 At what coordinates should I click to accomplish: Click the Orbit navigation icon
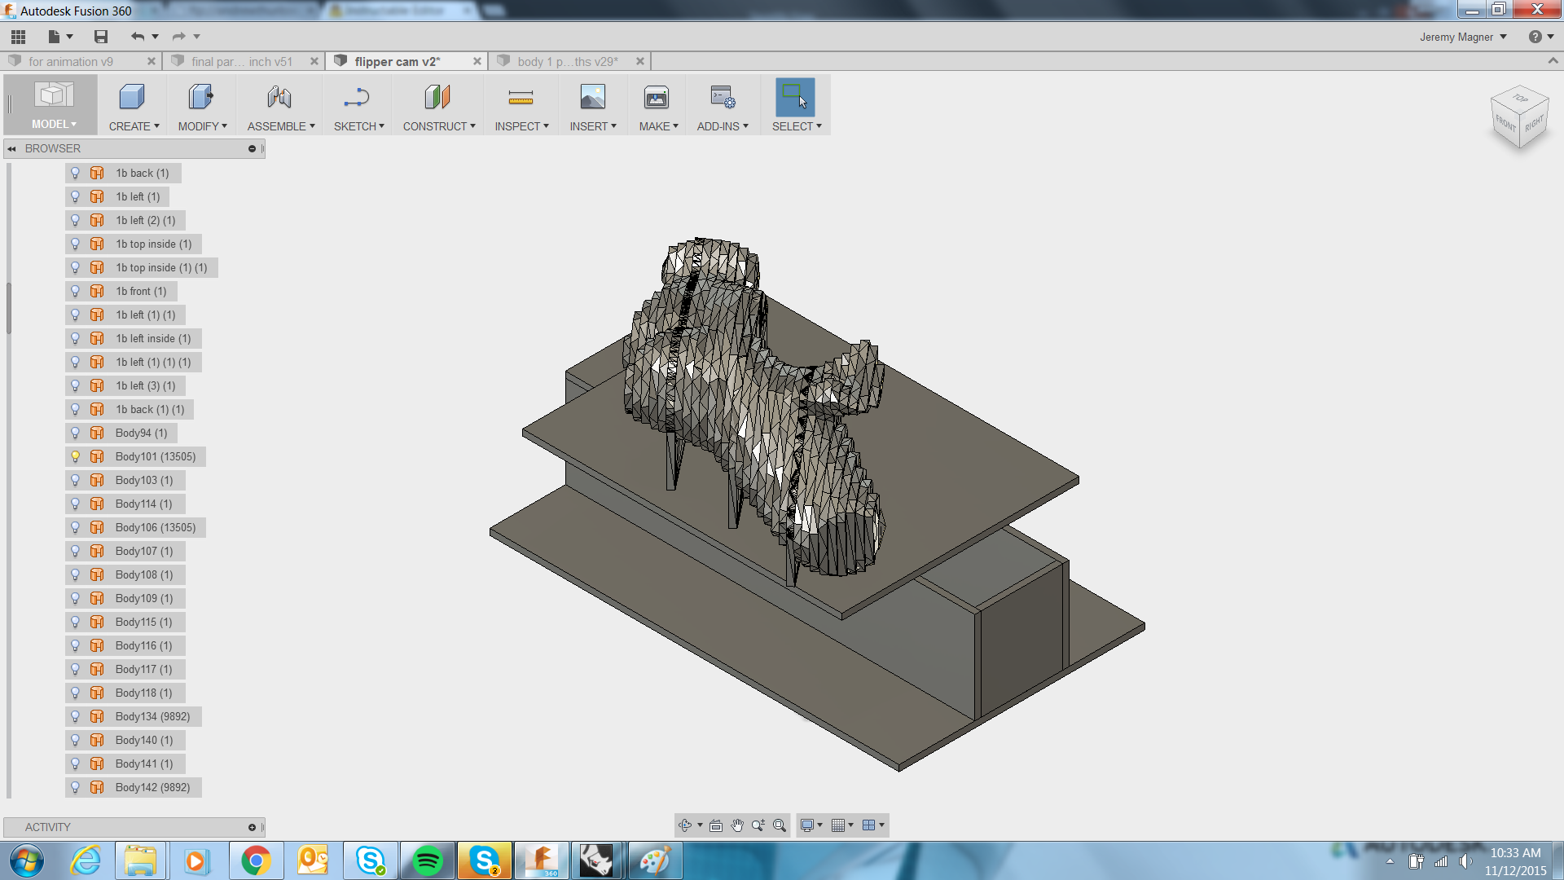click(x=684, y=825)
